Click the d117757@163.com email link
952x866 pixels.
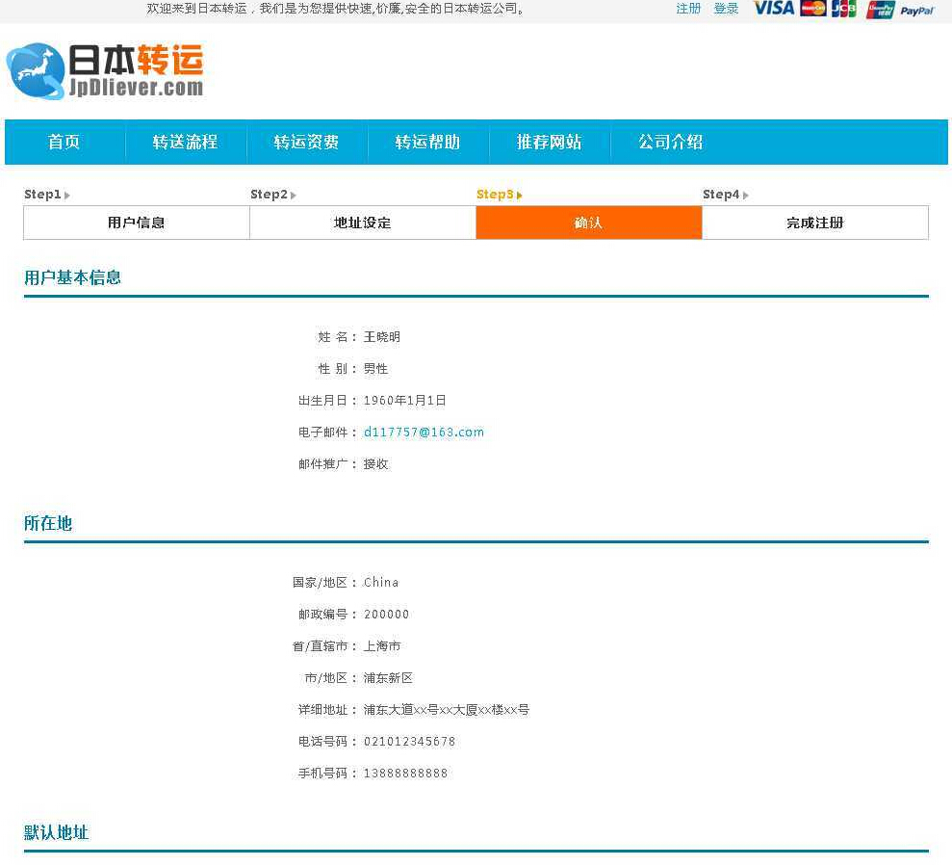pos(424,433)
